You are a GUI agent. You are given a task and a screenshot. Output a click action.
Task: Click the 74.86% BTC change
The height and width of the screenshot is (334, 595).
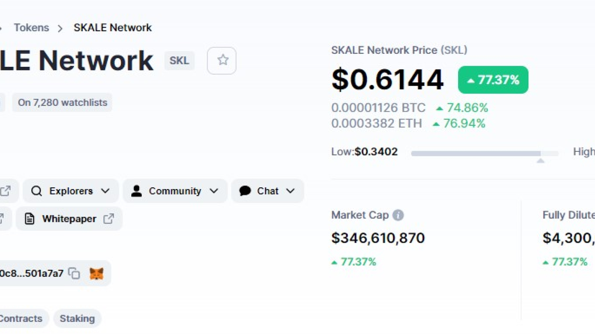[x=462, y=108]
